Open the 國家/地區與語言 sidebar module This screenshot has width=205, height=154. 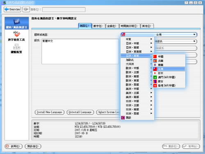click(16, 23)
